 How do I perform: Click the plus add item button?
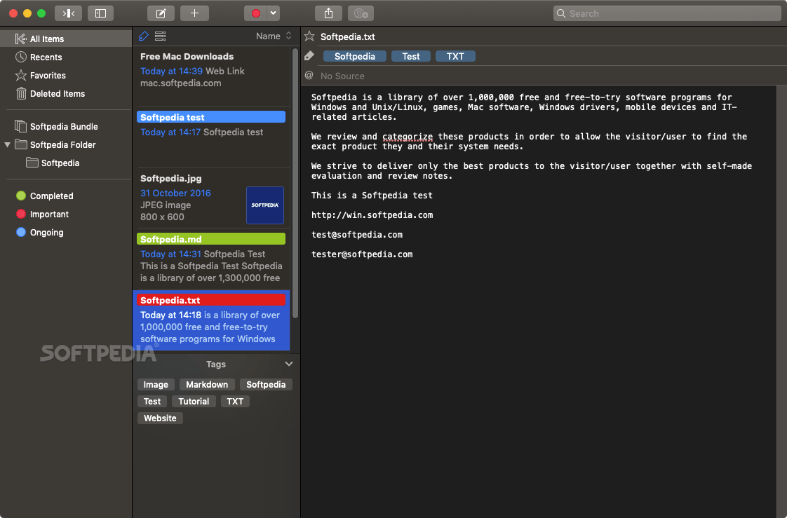(x=195, y=13)
